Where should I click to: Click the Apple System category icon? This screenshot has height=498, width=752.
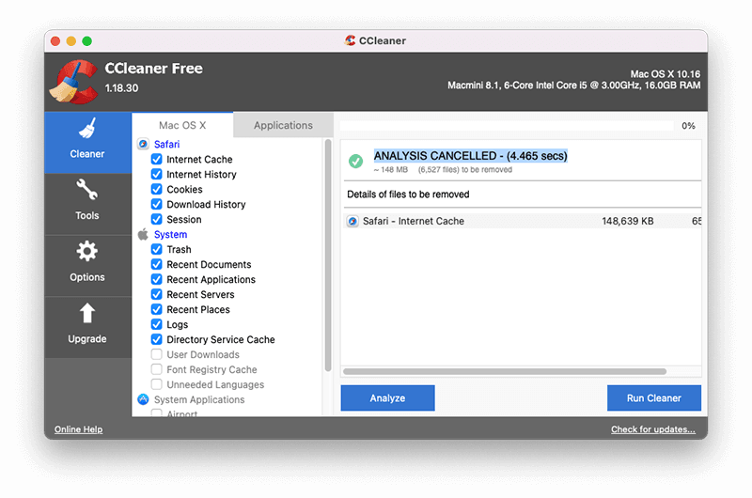coord(143,235)
